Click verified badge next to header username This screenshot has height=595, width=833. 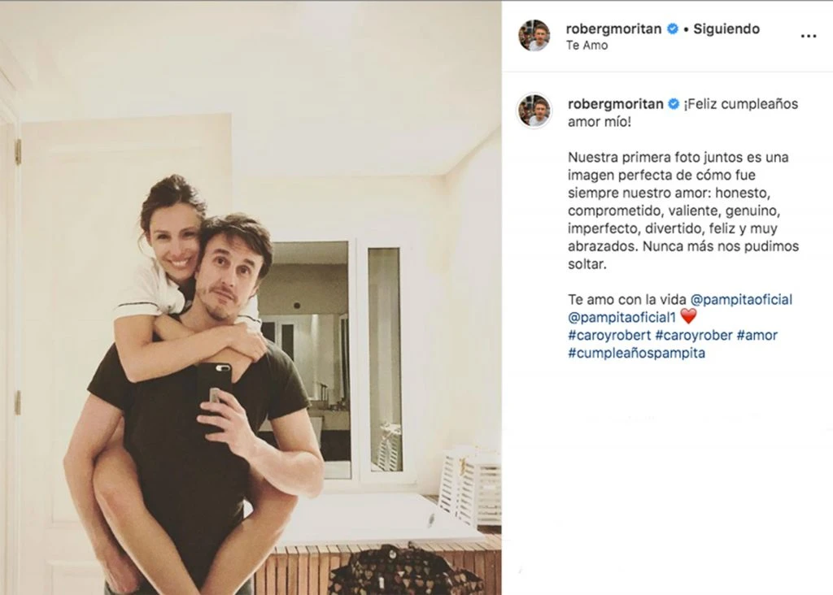pos(673,28)
